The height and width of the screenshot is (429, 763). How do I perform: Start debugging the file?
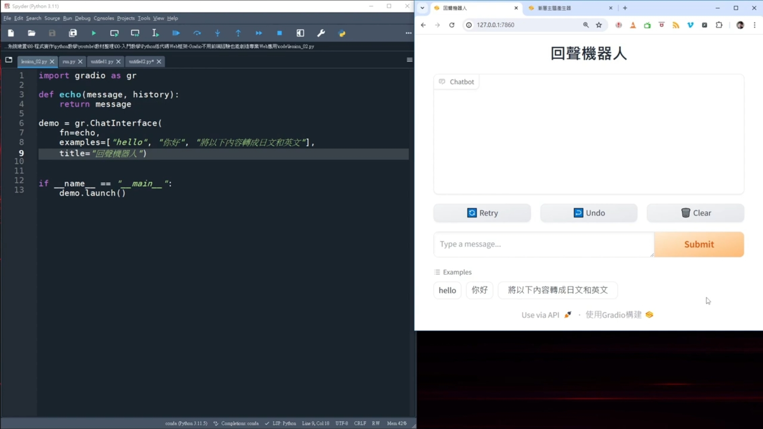pyautogui.click(x=176, y=33)
